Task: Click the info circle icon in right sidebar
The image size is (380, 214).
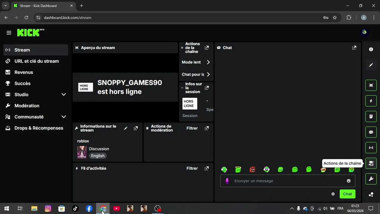Action: click(x=371, y=49)
